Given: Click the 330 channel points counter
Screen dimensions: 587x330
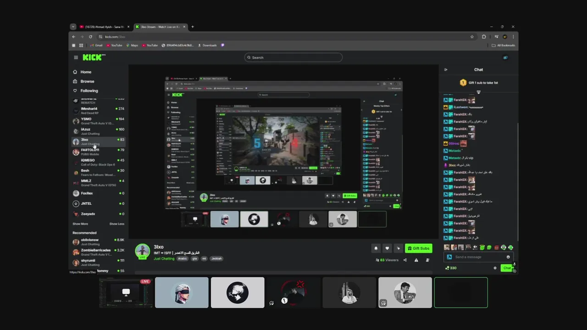Looking at the screenshot, I should [x=451, y=268].
